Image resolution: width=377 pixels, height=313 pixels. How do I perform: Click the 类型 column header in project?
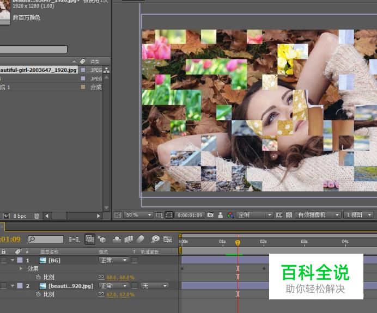pos(95,62)
